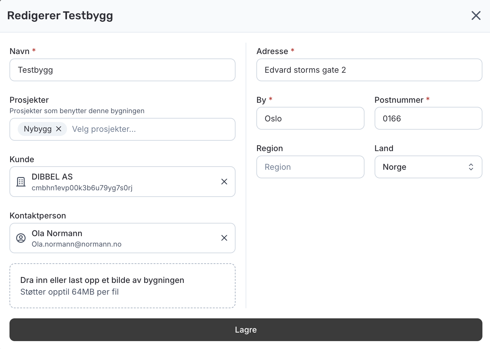
Task: Click the building icon in Kunde field
Action: click(21, 182)
